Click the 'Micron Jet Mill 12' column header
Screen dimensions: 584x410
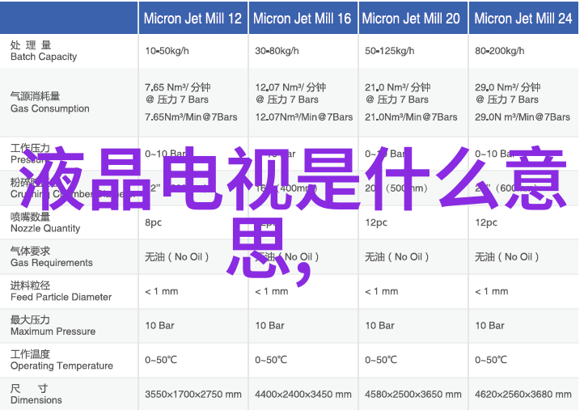coord(193,19)
